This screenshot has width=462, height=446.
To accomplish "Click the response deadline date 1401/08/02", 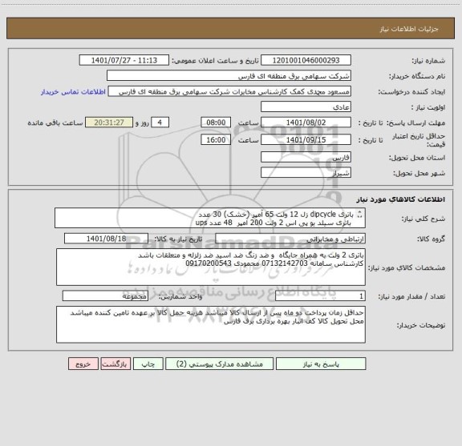I will point(306,123).
